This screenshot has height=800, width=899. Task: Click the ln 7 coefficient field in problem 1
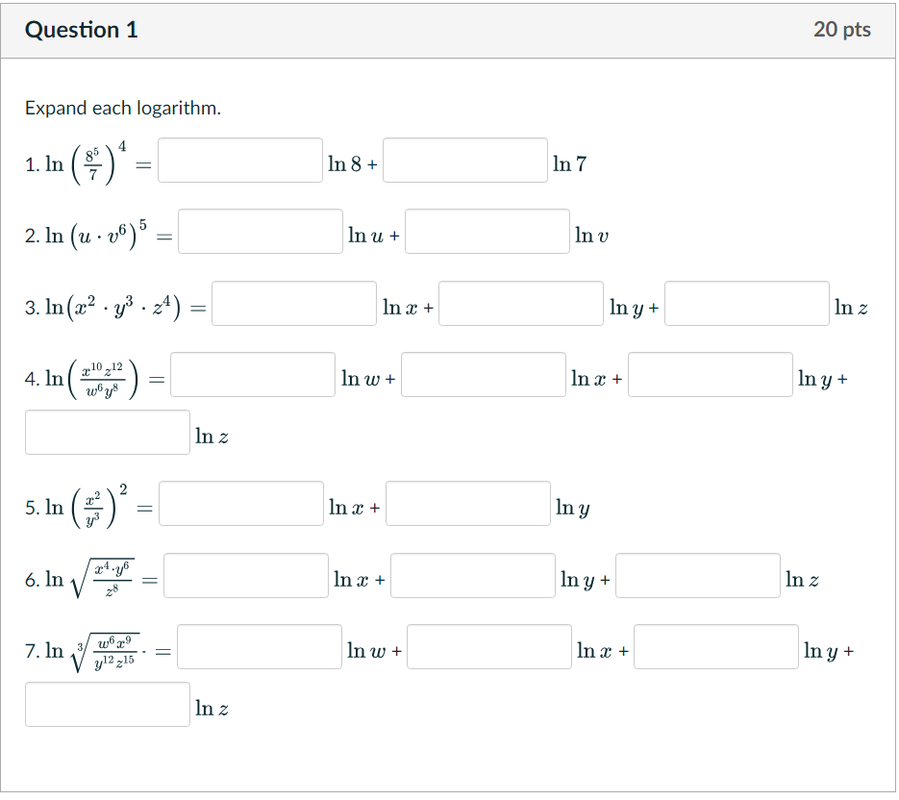click(464, 160)
